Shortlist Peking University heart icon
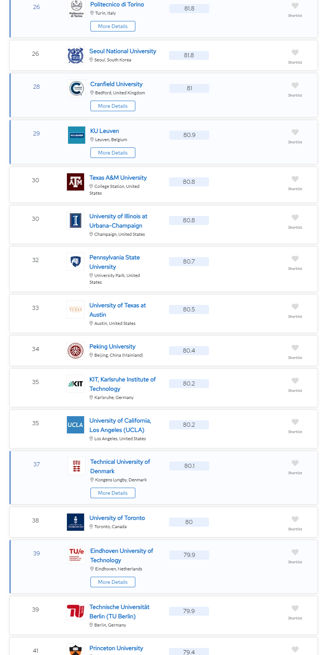The image size is (320, 655). pos(295,348)
